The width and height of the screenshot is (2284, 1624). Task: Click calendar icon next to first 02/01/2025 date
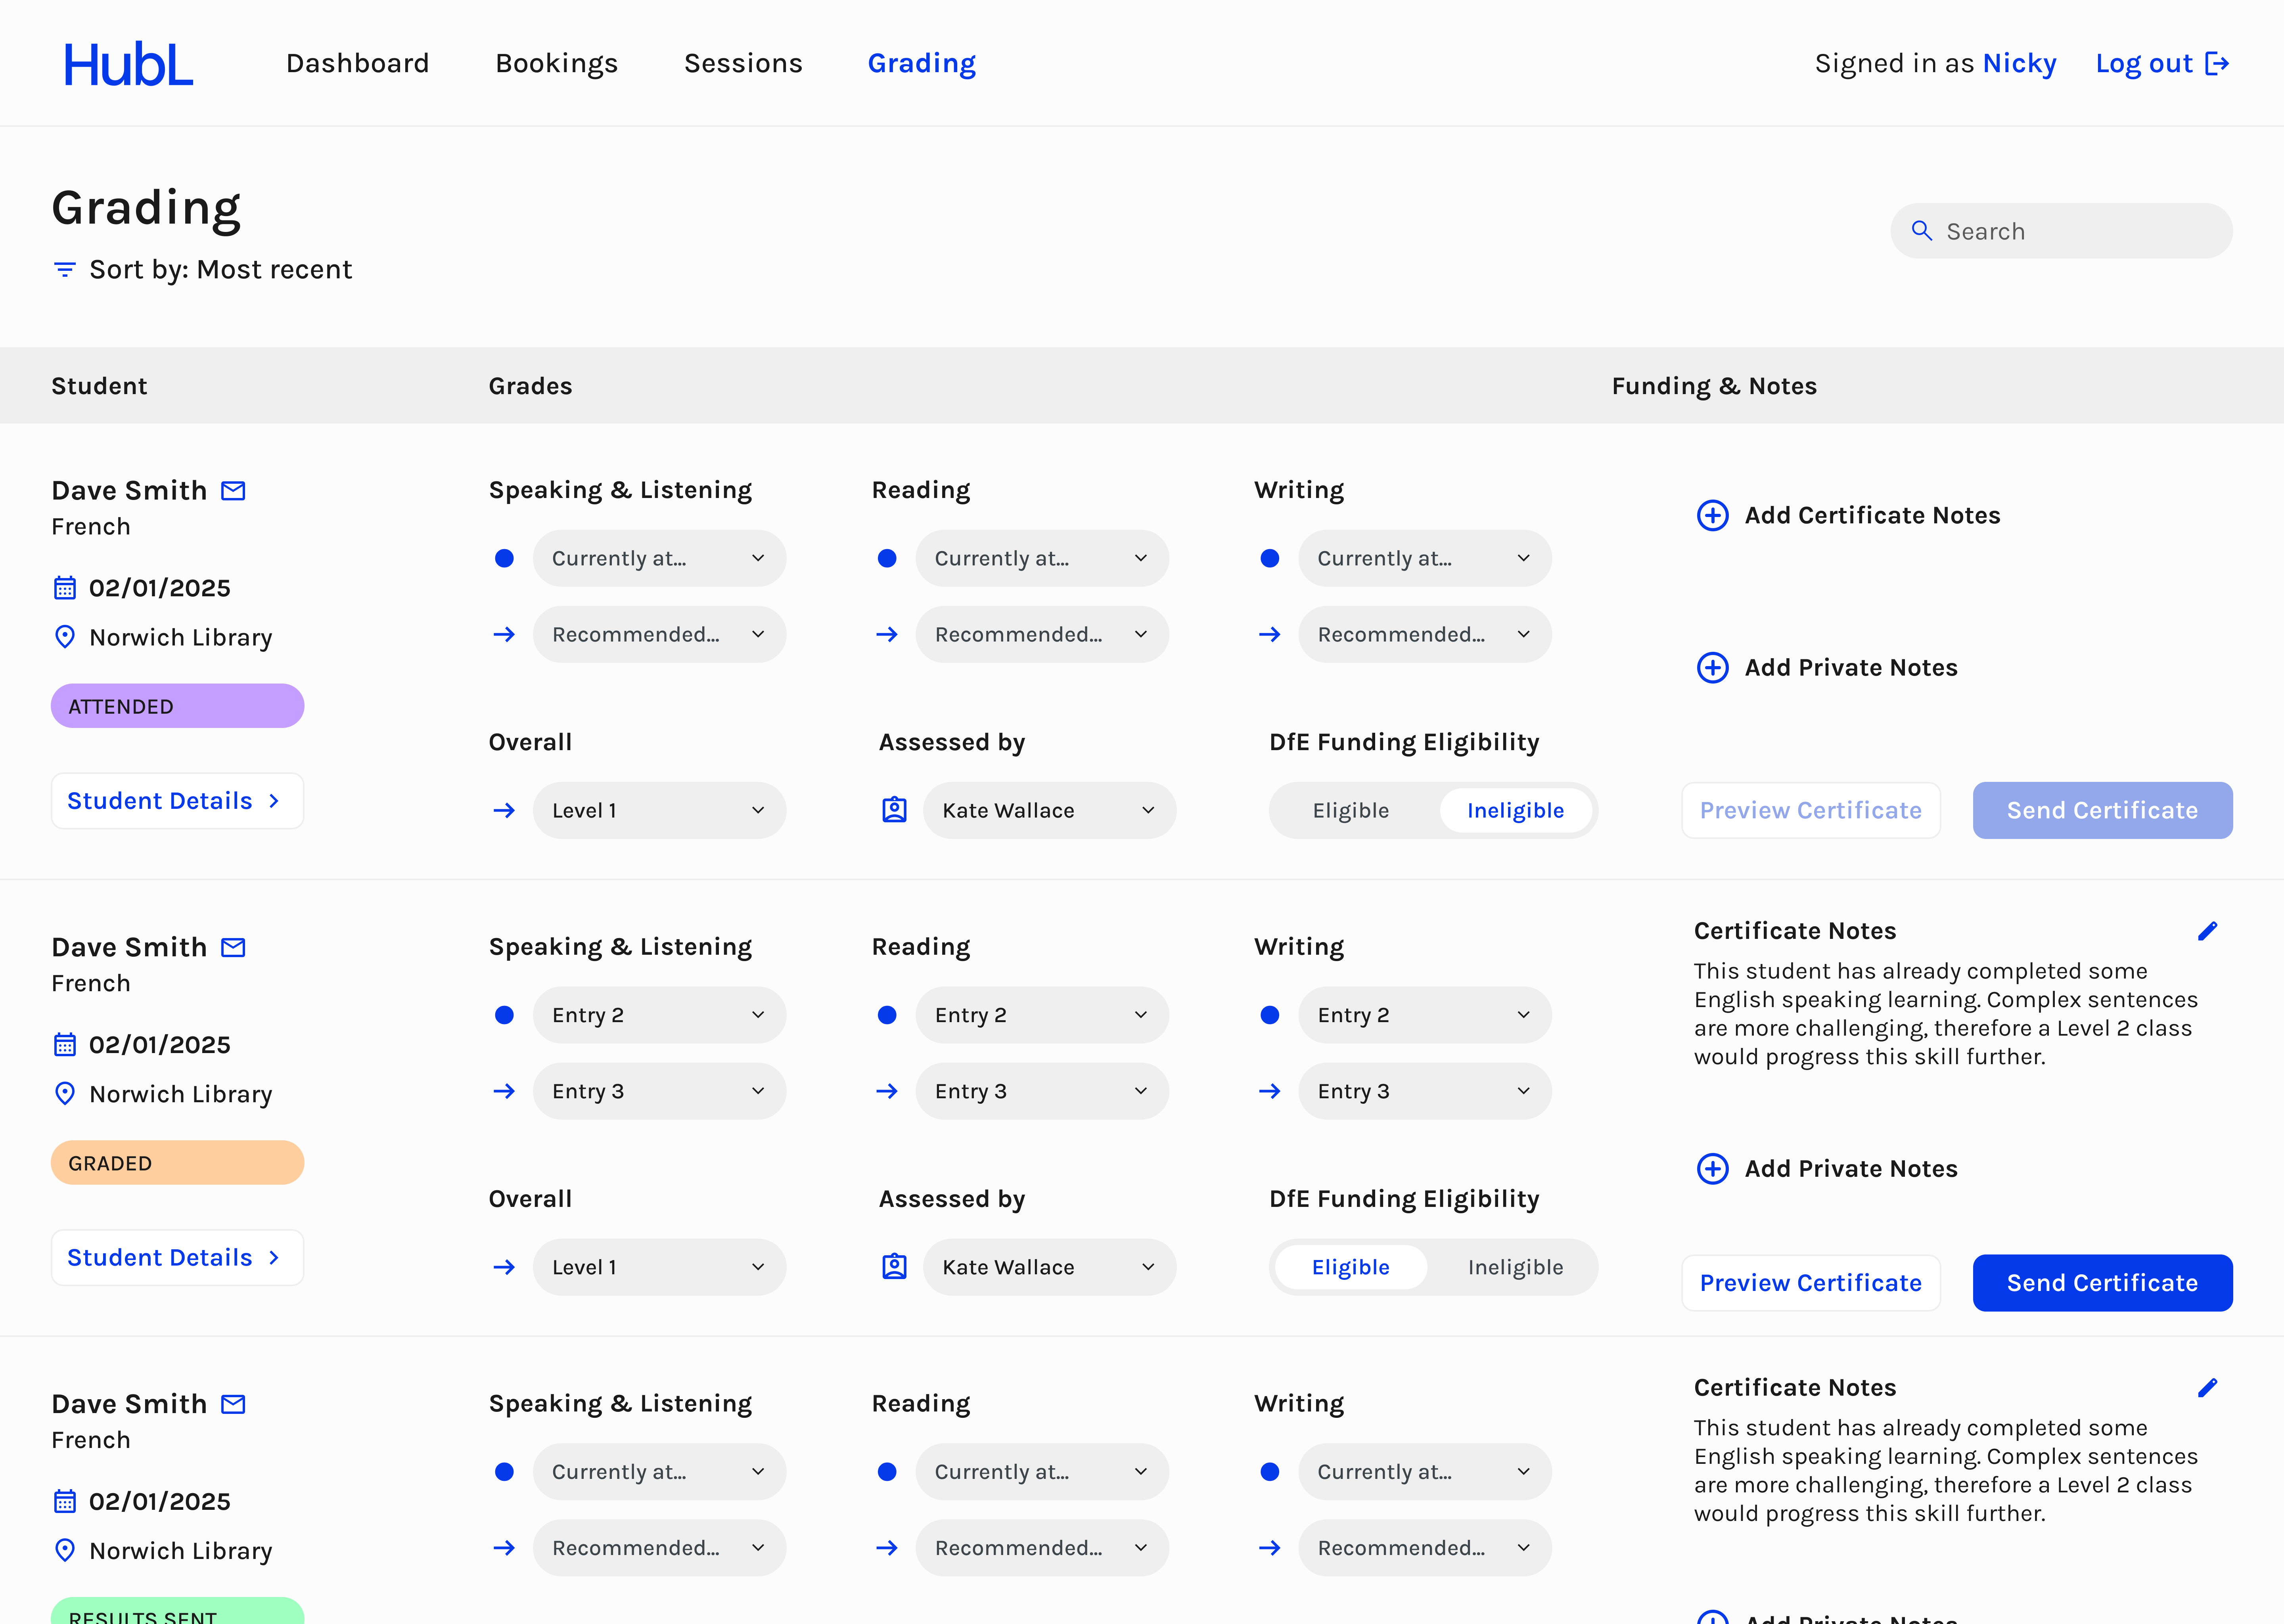(x=65, y=588)
